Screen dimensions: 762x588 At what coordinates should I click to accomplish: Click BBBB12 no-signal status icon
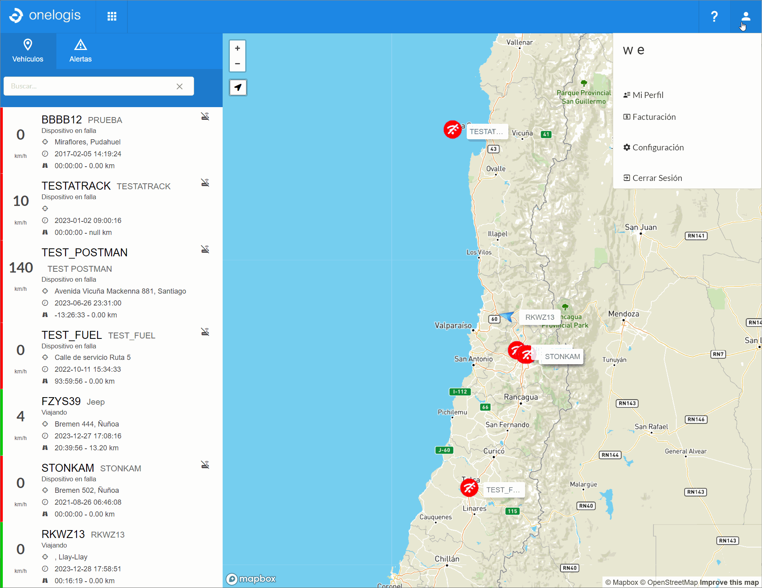click(x=205, y=116)
